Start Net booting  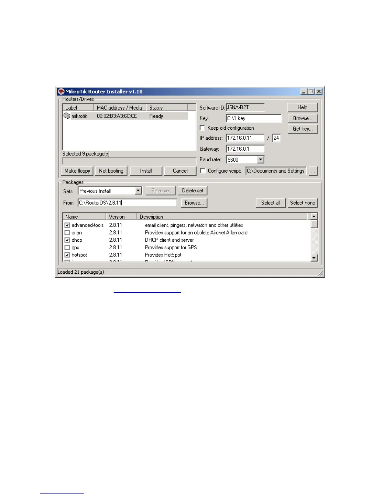click(111, 171)
